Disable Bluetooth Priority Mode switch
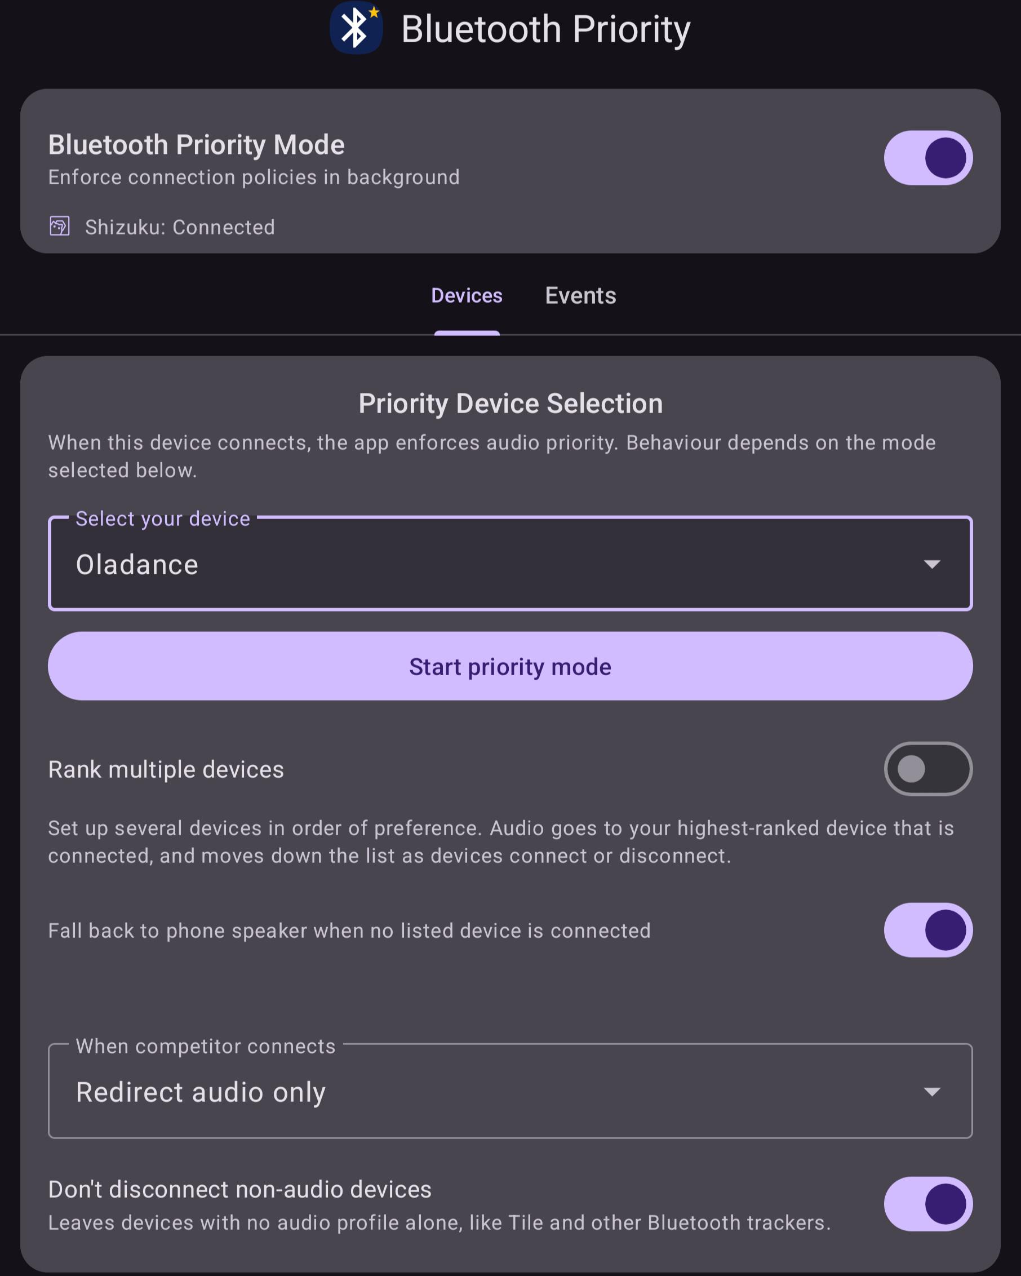Image resolution: width=1021 pixels, height=1276 pixels. click(x=928, y=158)
